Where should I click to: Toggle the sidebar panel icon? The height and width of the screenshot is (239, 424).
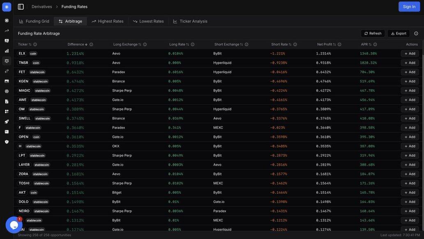(x=21, y=7)
